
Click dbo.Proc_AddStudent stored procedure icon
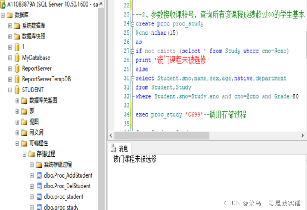[x=39, y=175]
